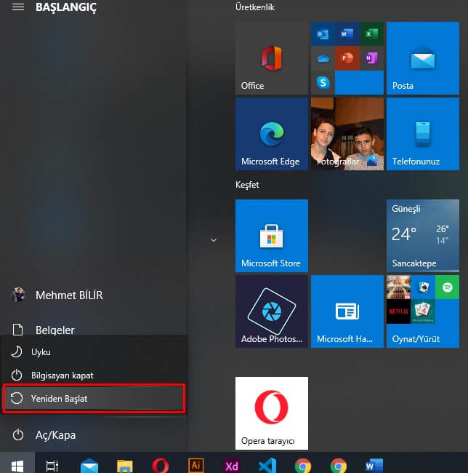Open the Oynat/Yürüt tile group
The width and height of the screenshot is (468, 473).
pos(423,311)
